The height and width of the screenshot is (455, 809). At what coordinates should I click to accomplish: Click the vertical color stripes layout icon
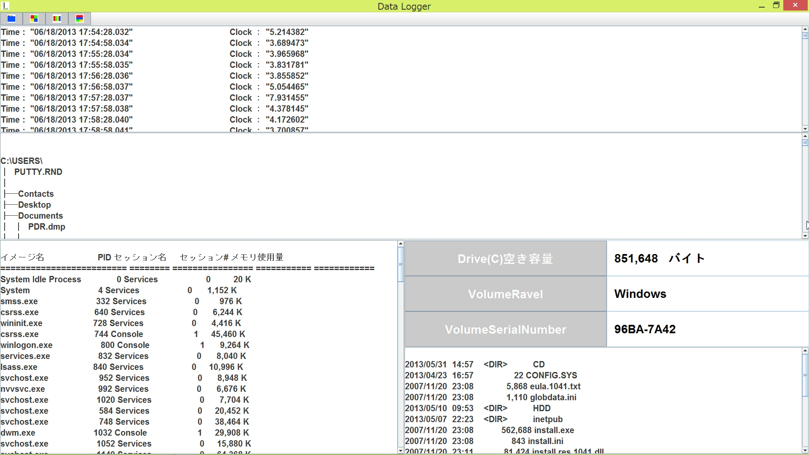coord(57,19)
